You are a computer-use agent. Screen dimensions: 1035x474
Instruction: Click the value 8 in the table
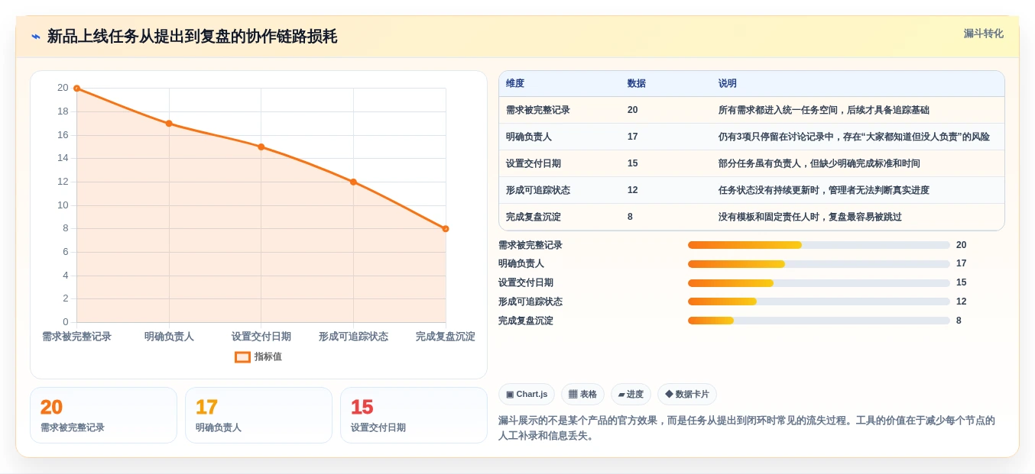630,217
